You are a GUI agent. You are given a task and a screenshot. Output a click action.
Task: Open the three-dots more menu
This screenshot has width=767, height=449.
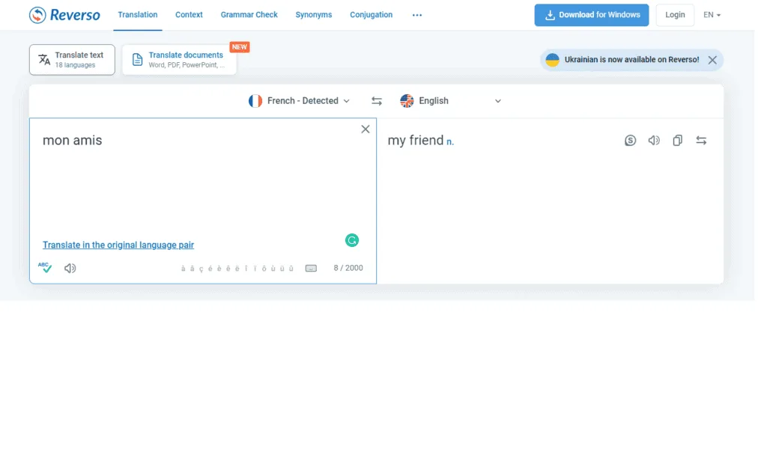[416, 15]
